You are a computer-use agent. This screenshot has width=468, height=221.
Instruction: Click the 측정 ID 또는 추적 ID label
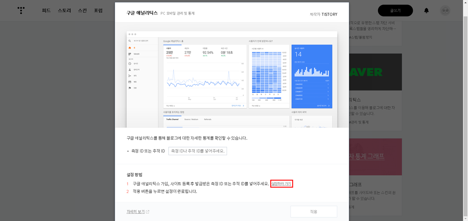click(x=148, y=151)
